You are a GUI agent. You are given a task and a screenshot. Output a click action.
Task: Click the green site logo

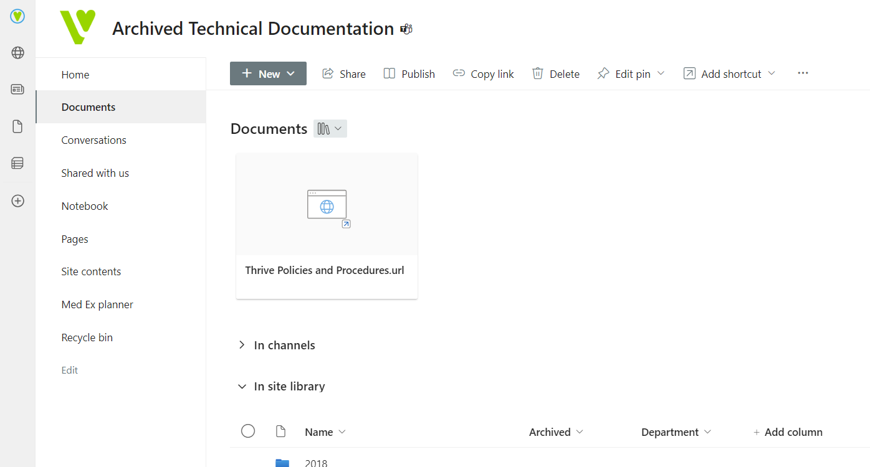tap(78, 27)
